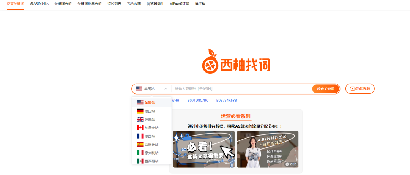
Task: Focus the 子ASIN input field
Action: 241,89
